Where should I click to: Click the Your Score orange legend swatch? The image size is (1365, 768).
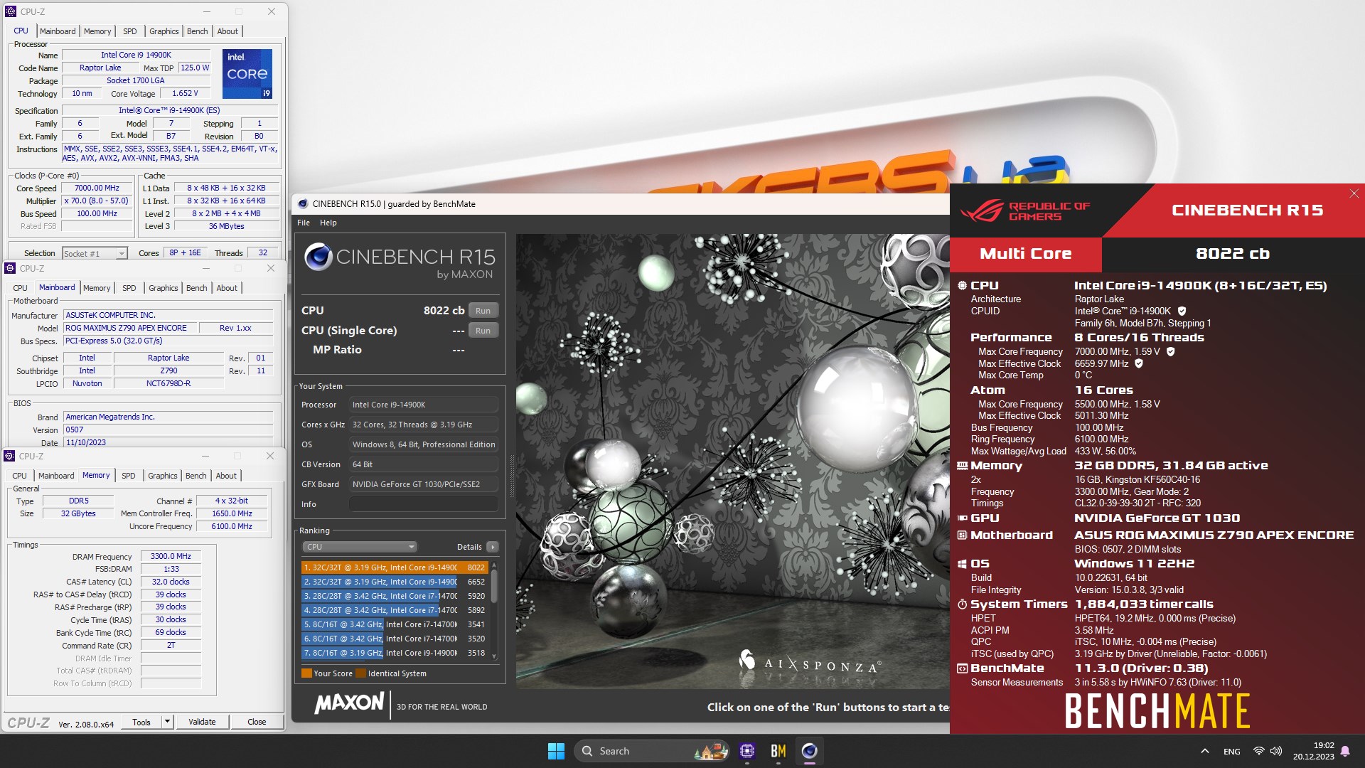[306, 673]
